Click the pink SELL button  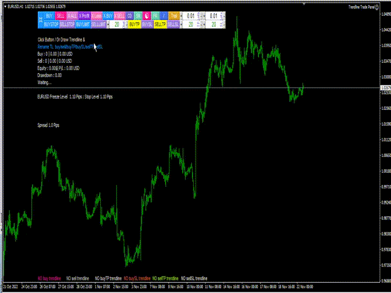coord(60,16)
